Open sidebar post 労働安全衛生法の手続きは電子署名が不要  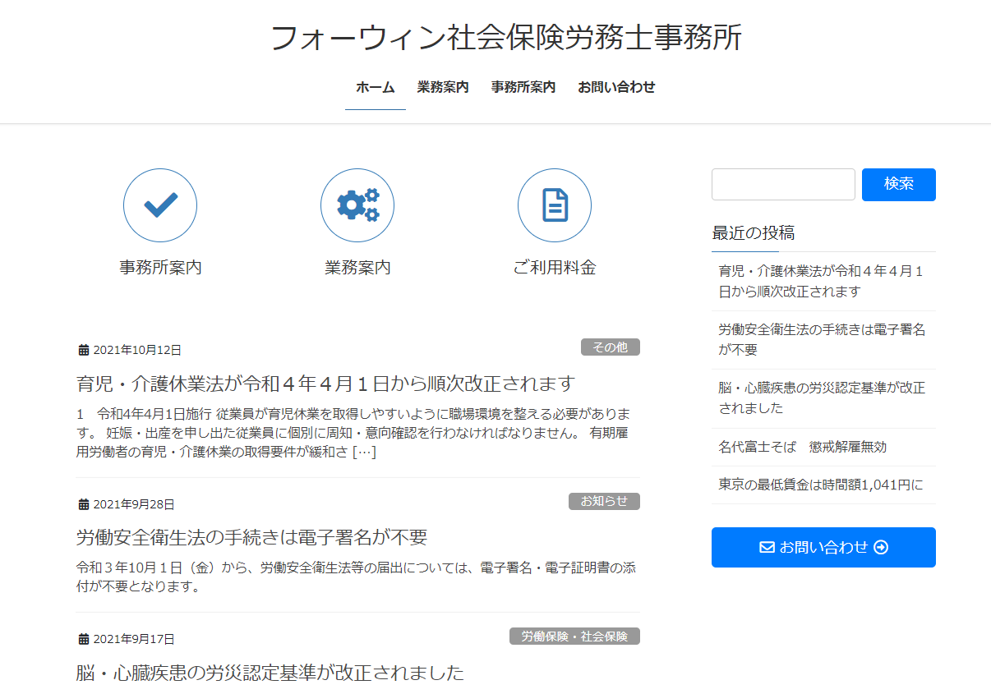click(823, 339)
